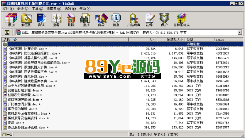Open the Options (选项) menu

tap(70, 9)
